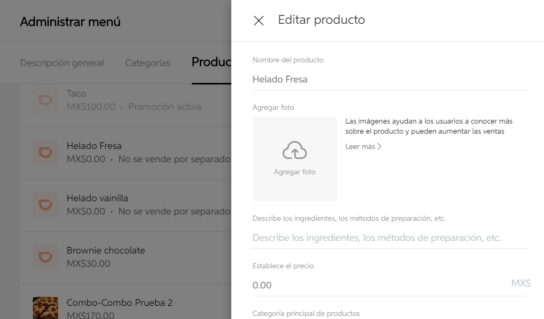This screenshot has height=319, width=544.
Task: Click Helado vainilla placeholder image icon
Action: click(x=45, y=205)
